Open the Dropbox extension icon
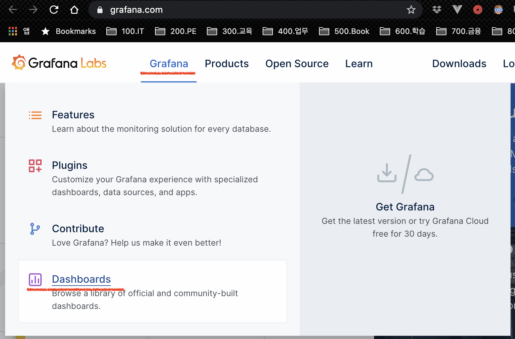 [437, 10]
